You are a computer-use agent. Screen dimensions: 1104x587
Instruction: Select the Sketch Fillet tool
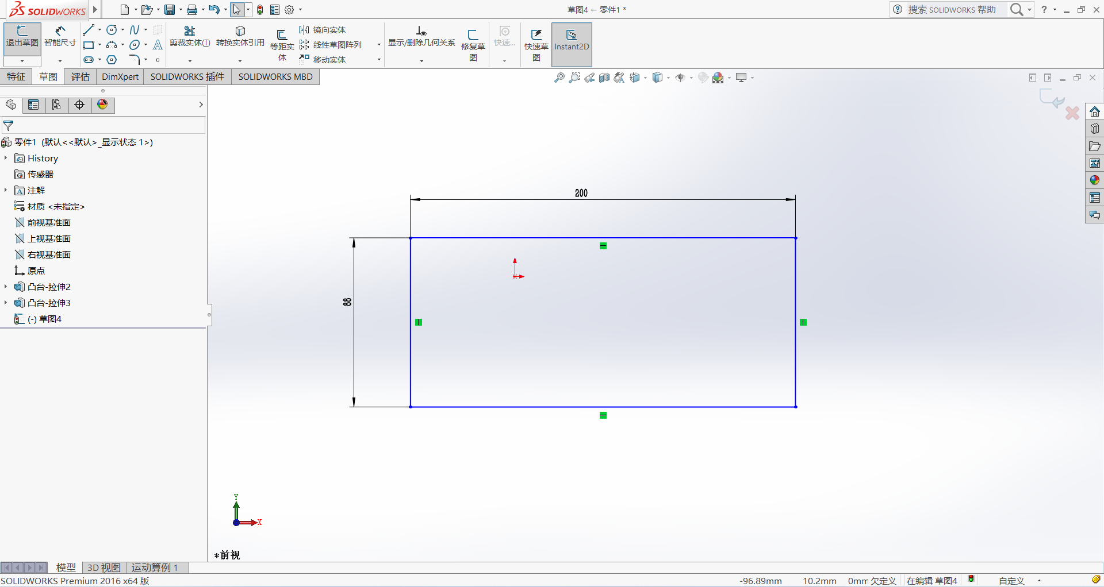(135, 60)
